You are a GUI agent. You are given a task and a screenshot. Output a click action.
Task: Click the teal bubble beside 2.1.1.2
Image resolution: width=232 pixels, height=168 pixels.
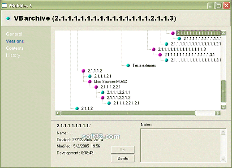77,108
